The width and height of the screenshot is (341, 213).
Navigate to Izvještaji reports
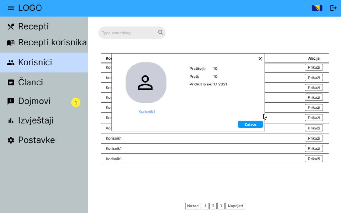pos(35,120)
